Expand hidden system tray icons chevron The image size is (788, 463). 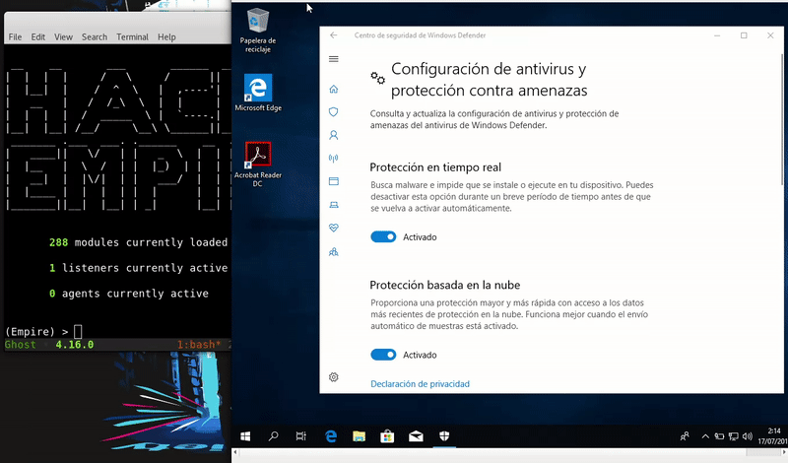tap(705, 436)
